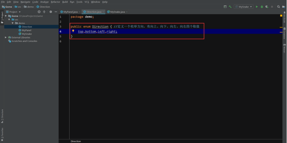Open the Run menu
This screenshot has height=143, width=287.
click(72, 2)
